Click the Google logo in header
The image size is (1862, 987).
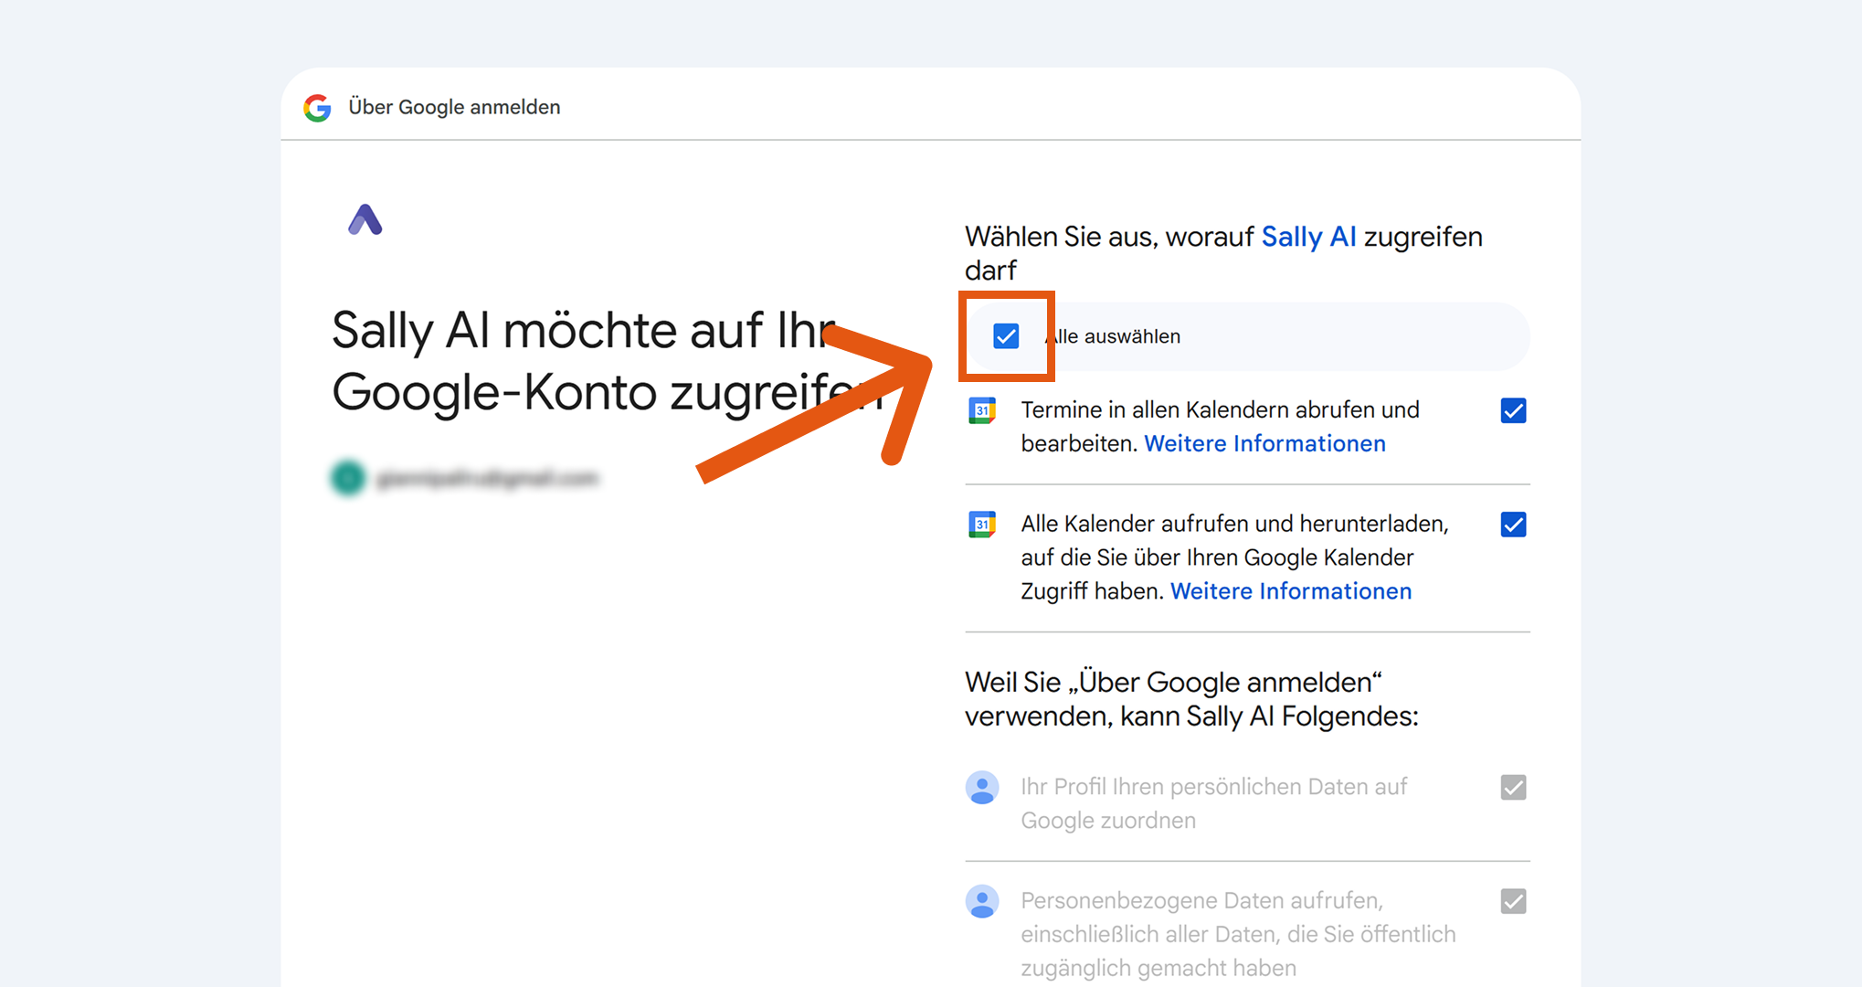(x=317, y=108)
